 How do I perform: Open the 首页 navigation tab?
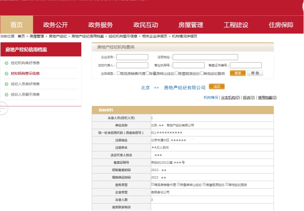17,25
